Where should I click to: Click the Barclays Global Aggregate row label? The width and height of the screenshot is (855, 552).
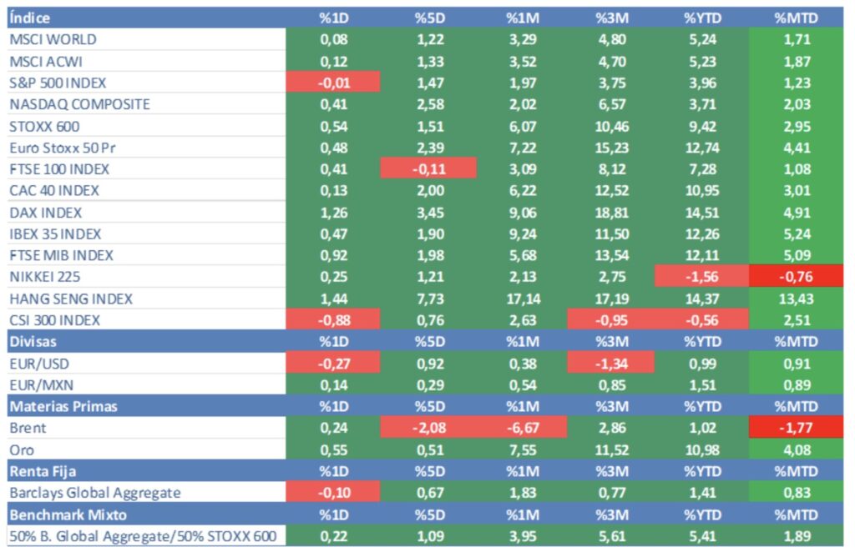tap(94, 493)
